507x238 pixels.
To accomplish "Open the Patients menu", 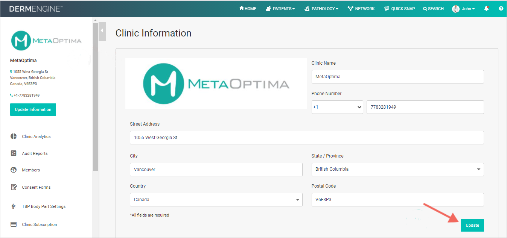I will pos(280,9).
